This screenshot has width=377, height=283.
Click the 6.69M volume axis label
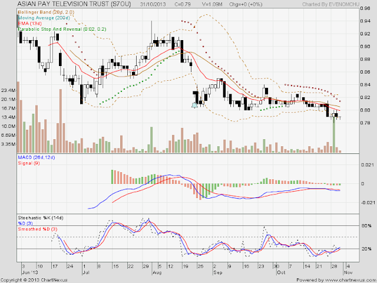(x=8, y=135)
